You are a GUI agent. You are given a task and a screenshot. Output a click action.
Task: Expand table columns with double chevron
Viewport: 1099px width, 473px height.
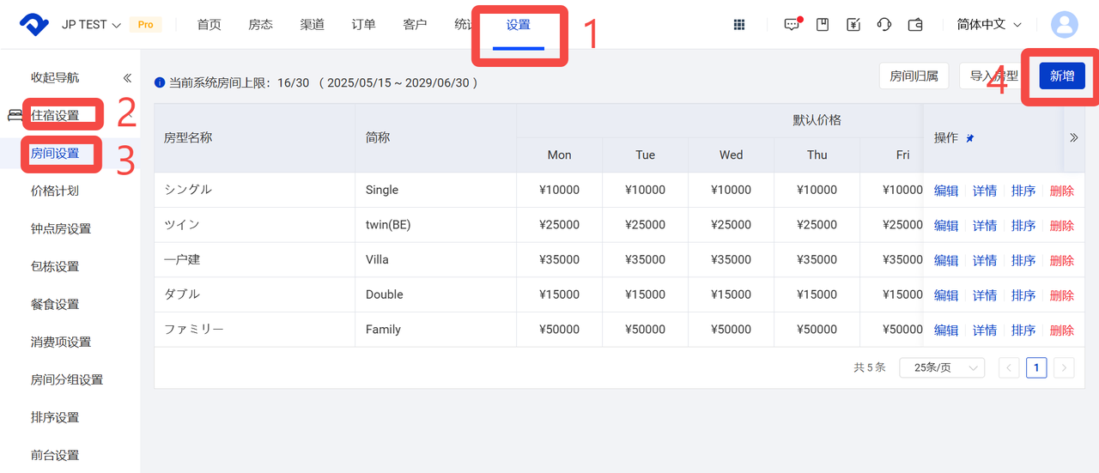(1073, 137)
